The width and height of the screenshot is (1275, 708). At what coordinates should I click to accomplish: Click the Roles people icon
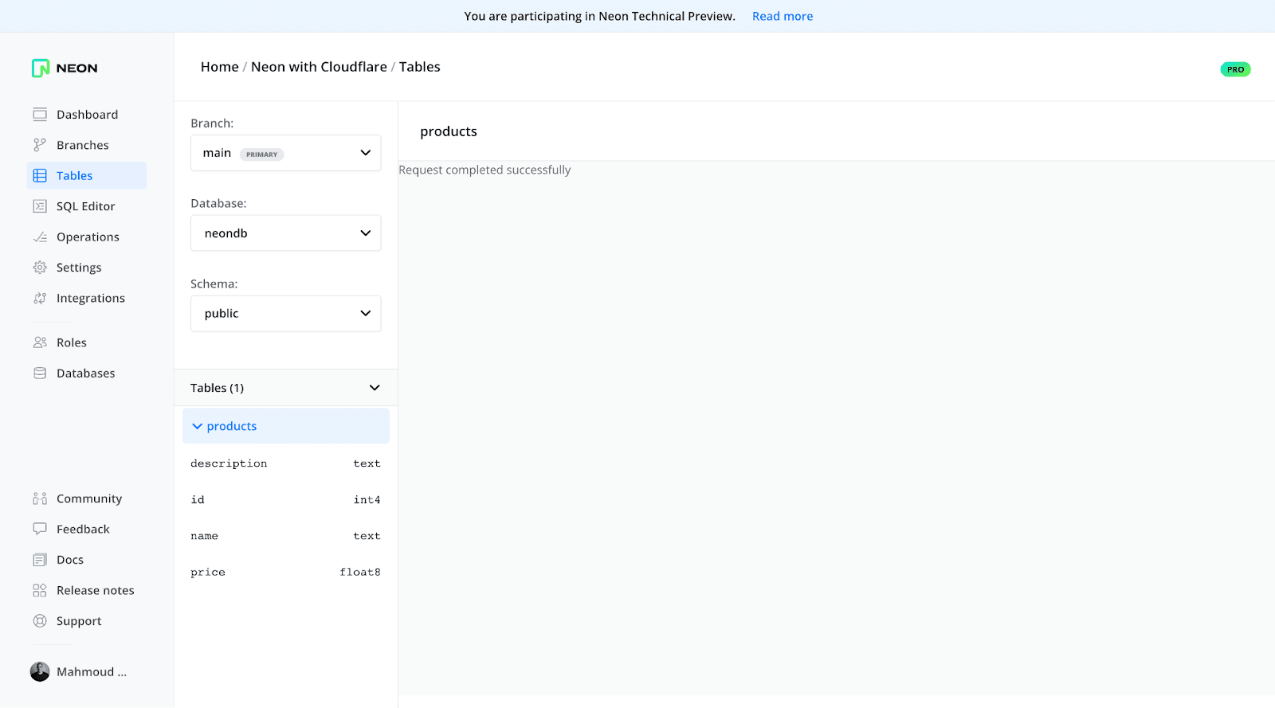click(x=40, y=343)
